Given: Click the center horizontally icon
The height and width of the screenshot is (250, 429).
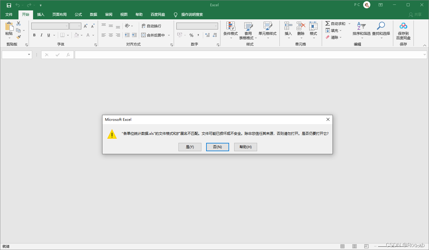Looking at the screenshot, I should (111, 35).
